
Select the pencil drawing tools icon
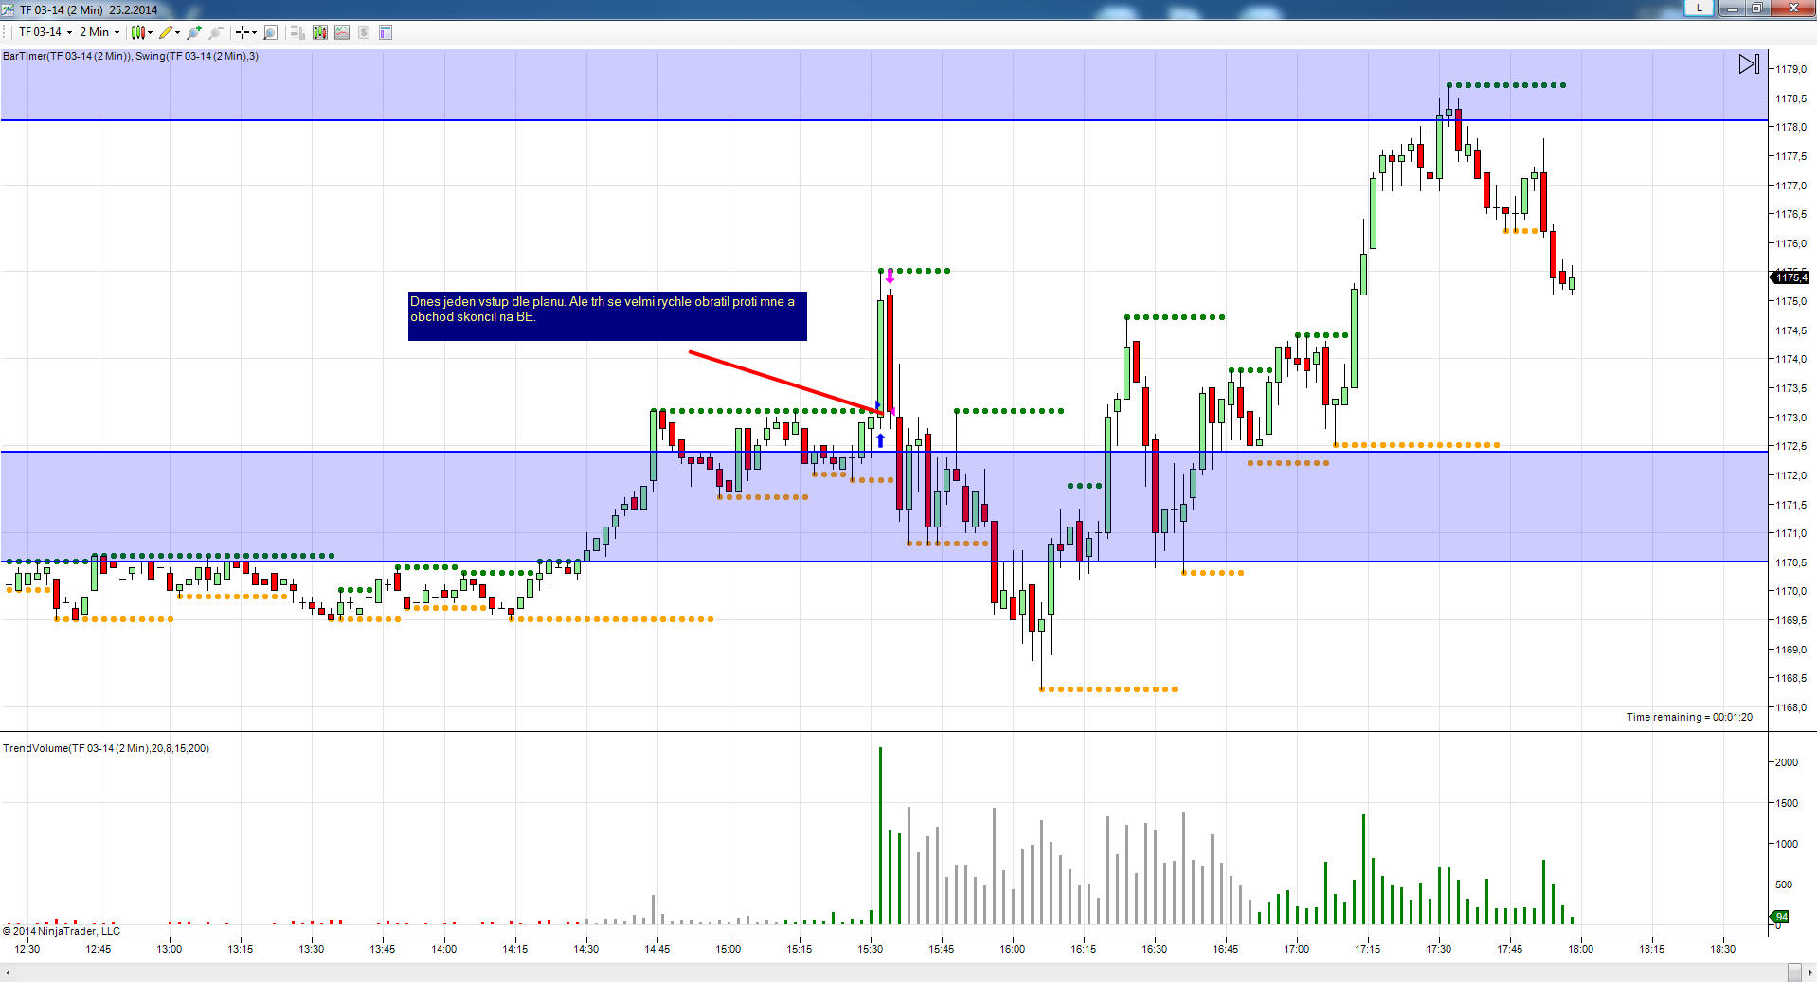pos(167,32)
